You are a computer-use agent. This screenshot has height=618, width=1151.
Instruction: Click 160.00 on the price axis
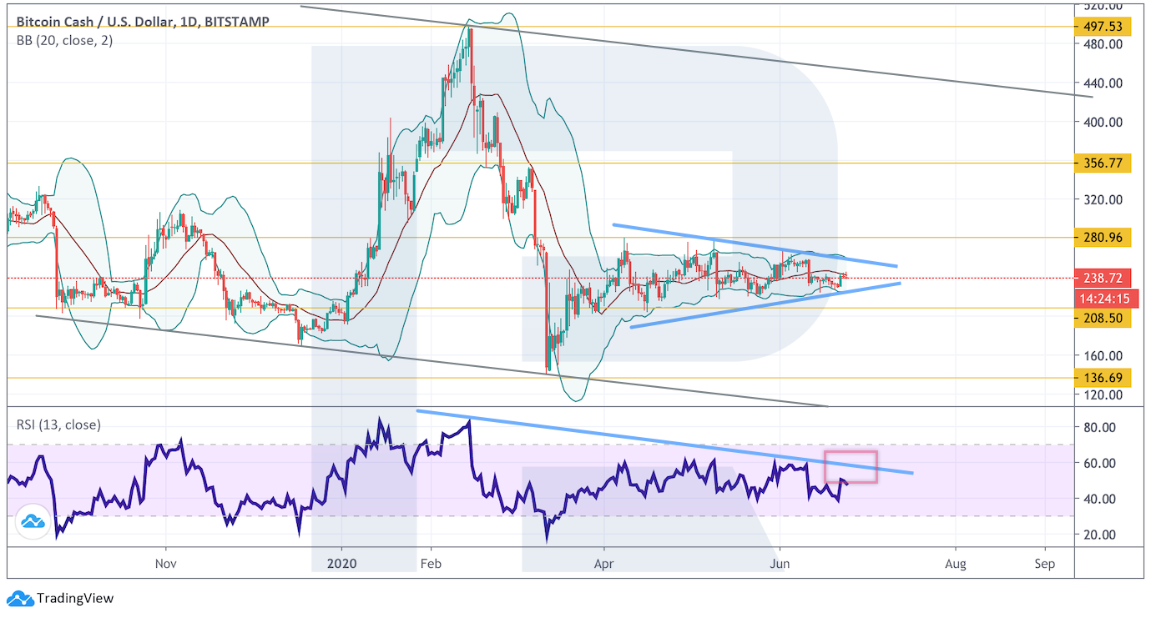pyautogui.click(x=1103, y=356)
